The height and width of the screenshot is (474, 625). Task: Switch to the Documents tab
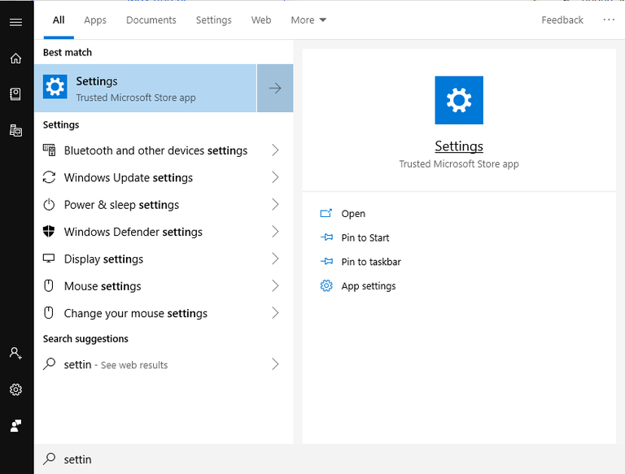coord(151,20)
